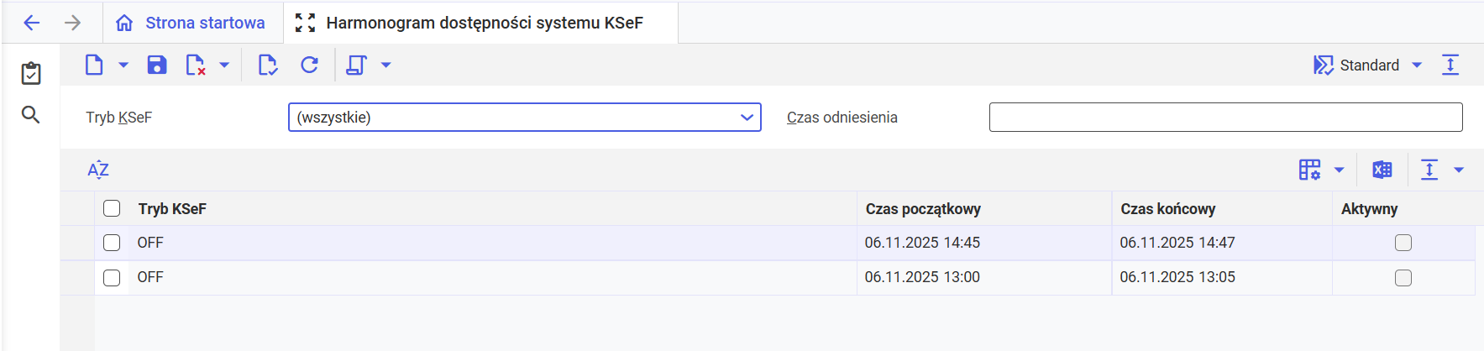1484x351 pixels.
Task: Click into the Czas odniesienia field
Action: pyautogui.click(x=1224, y=118)
